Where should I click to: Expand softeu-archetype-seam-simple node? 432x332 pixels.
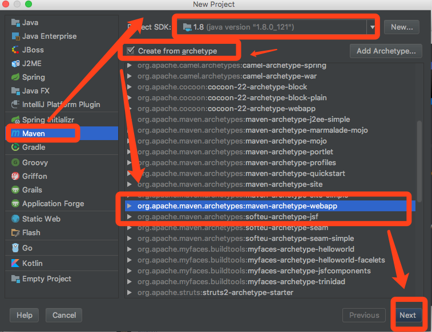[129, 239]
